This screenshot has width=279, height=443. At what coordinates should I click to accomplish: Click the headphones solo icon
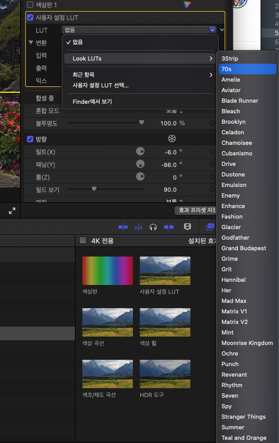(153, 227)
